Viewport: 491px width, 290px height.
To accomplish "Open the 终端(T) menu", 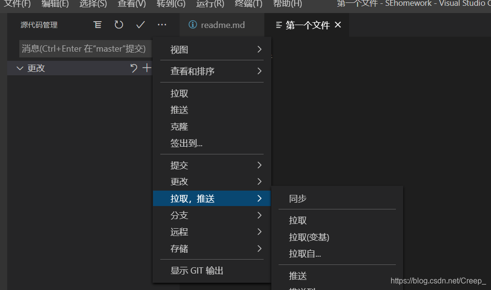I will 248,4.
